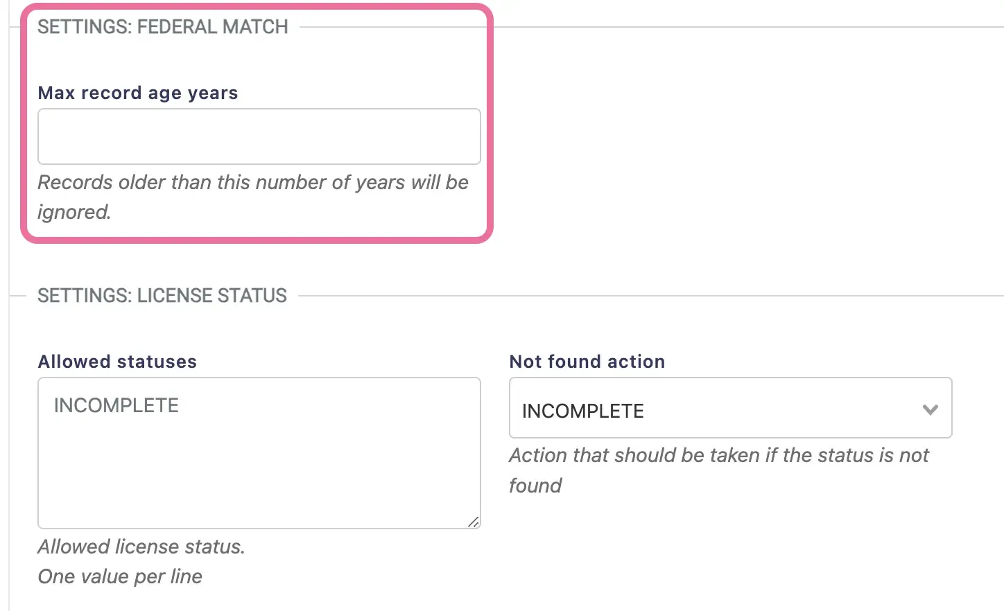Click the records age helper text
The image size is (1004, 611).
pos(254,197)
